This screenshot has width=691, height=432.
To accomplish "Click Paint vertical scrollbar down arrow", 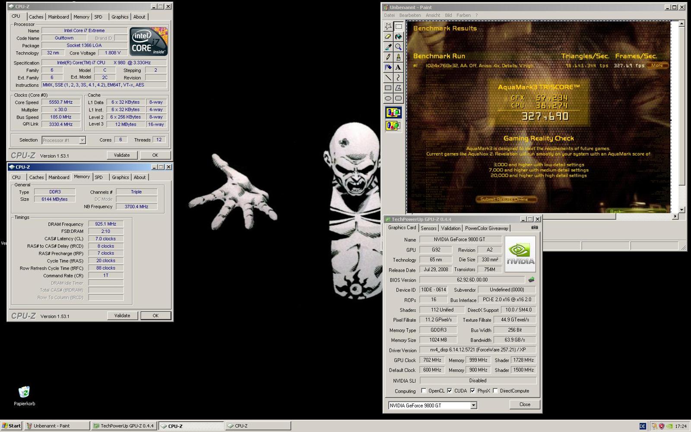I will [682, 210].
